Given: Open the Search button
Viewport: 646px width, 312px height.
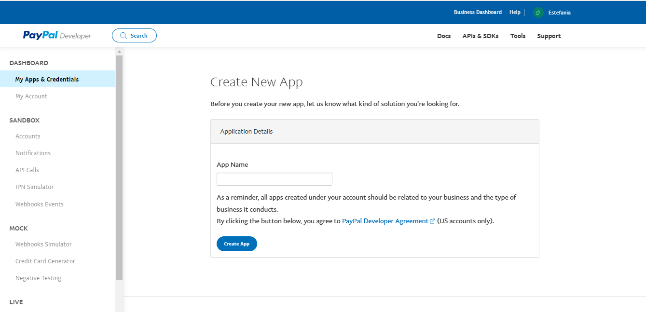Looking at the screenshot, I should [134, 36].
